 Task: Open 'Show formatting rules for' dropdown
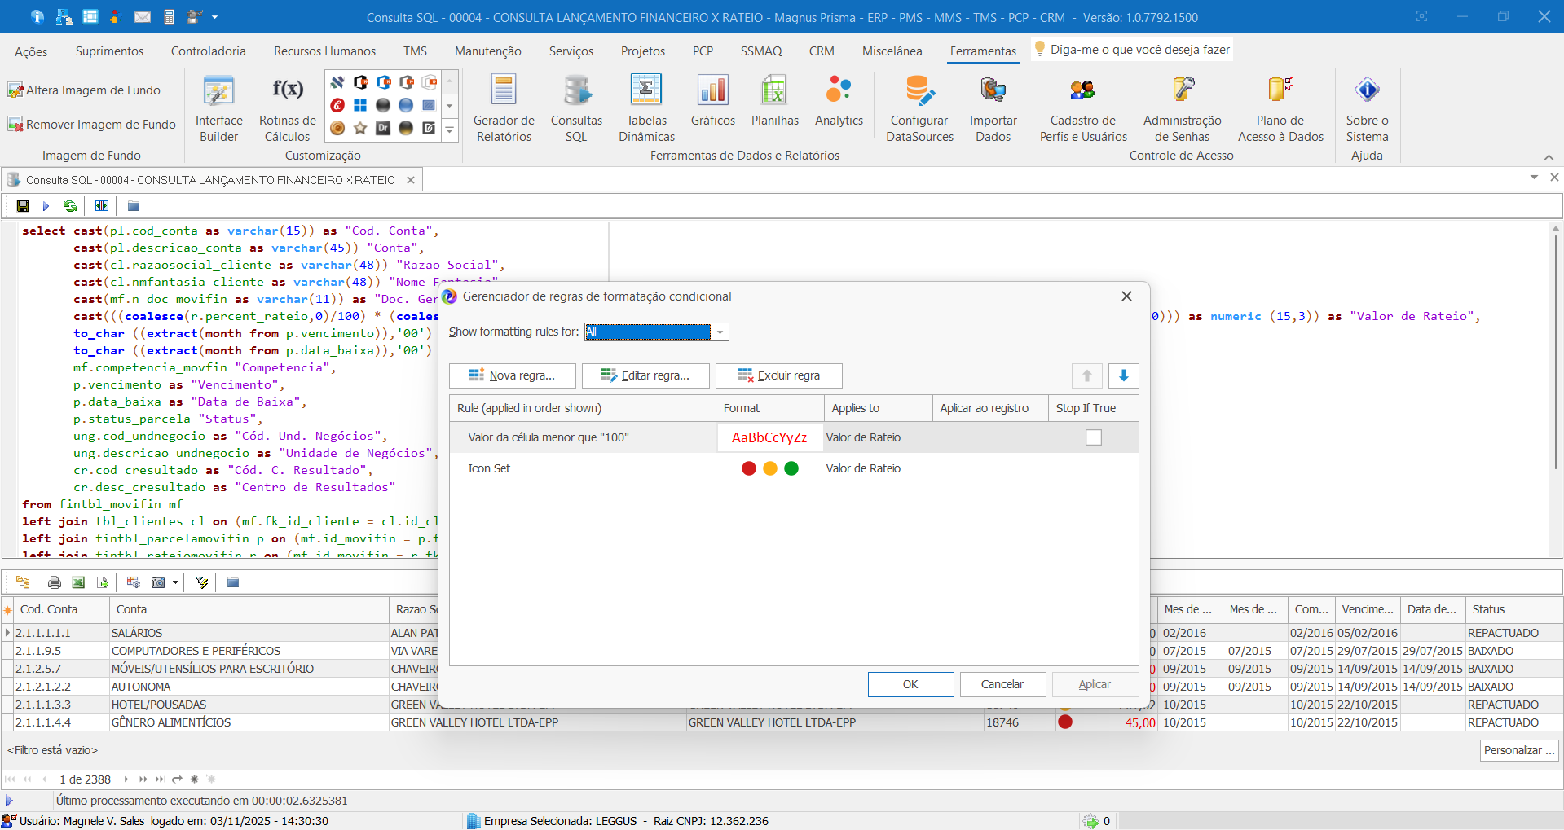click(720, 332)
